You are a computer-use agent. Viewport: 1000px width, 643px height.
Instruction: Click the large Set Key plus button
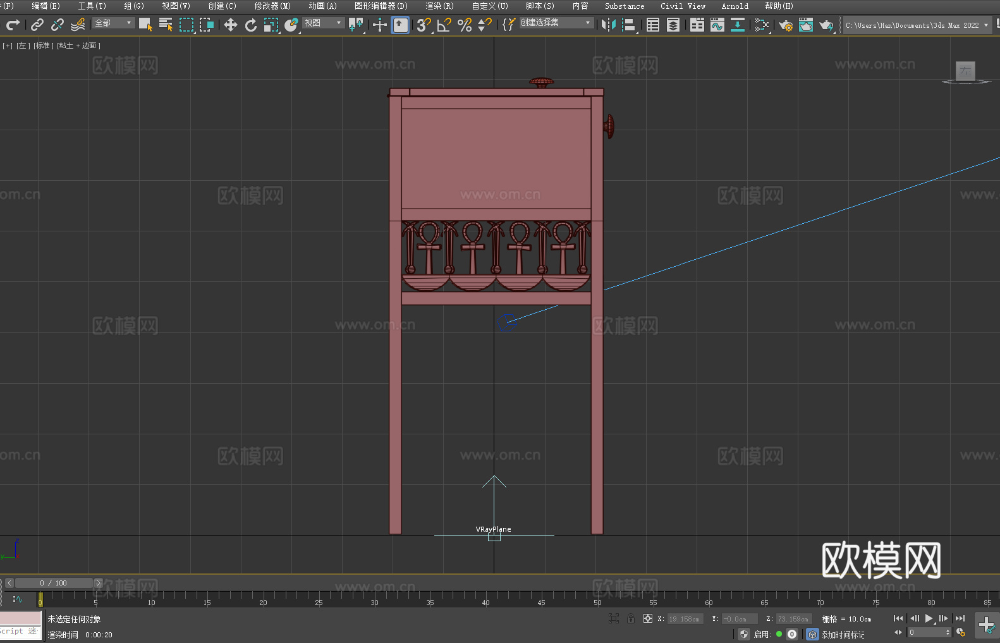tap(986, 625)
